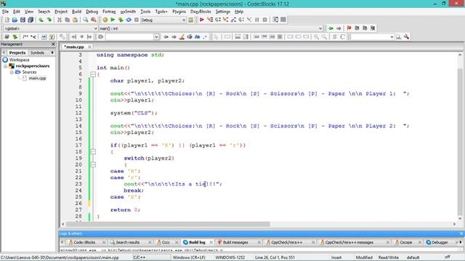Collapse the Sources folder node
465x261 pixels.
(x=12, y=72)
